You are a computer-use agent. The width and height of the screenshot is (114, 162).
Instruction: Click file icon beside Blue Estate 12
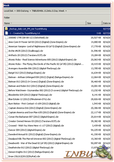6,99
